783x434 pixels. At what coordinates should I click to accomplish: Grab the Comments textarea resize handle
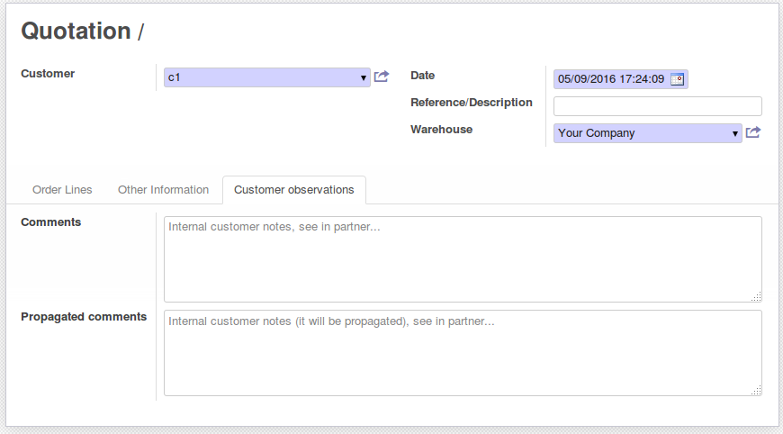point(756,296)
